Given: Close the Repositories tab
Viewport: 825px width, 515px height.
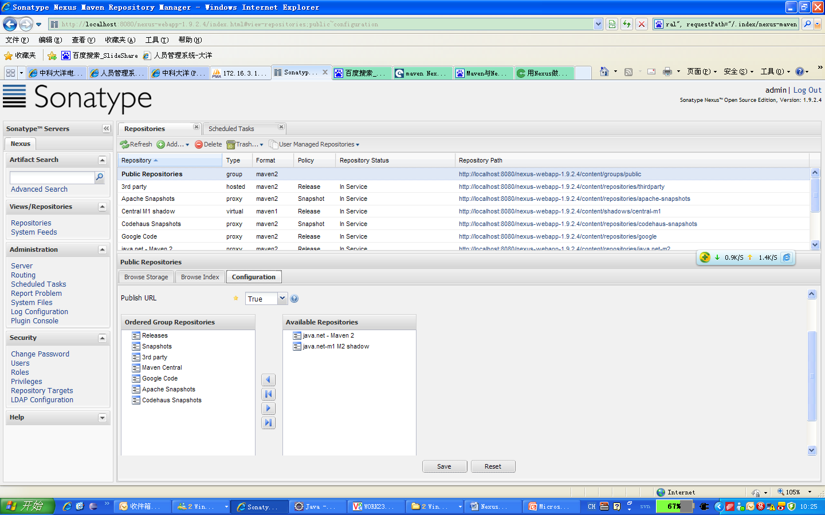Looking at the screenshot, I should (196, 127).
